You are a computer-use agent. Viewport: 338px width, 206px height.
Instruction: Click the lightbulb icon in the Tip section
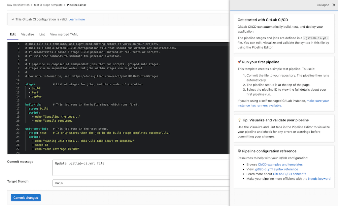coord(239,120)
